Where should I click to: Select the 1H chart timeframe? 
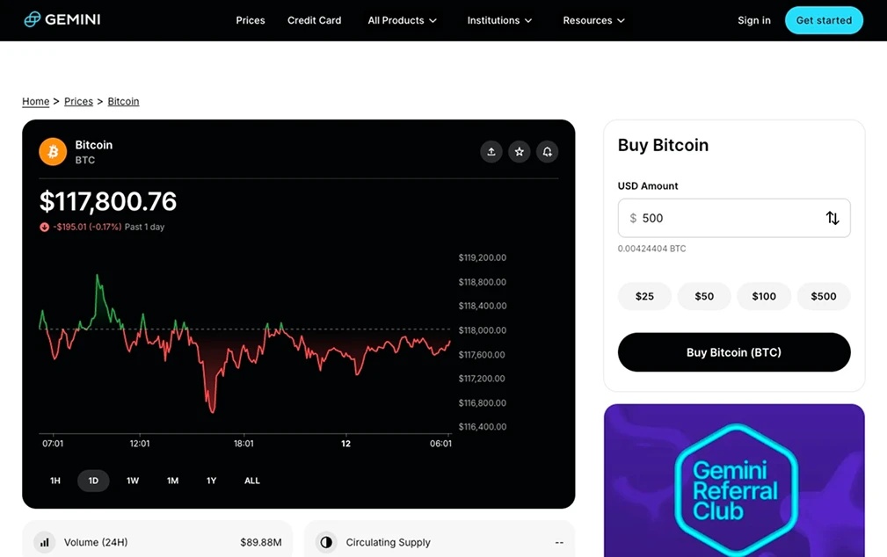point(55,481)
